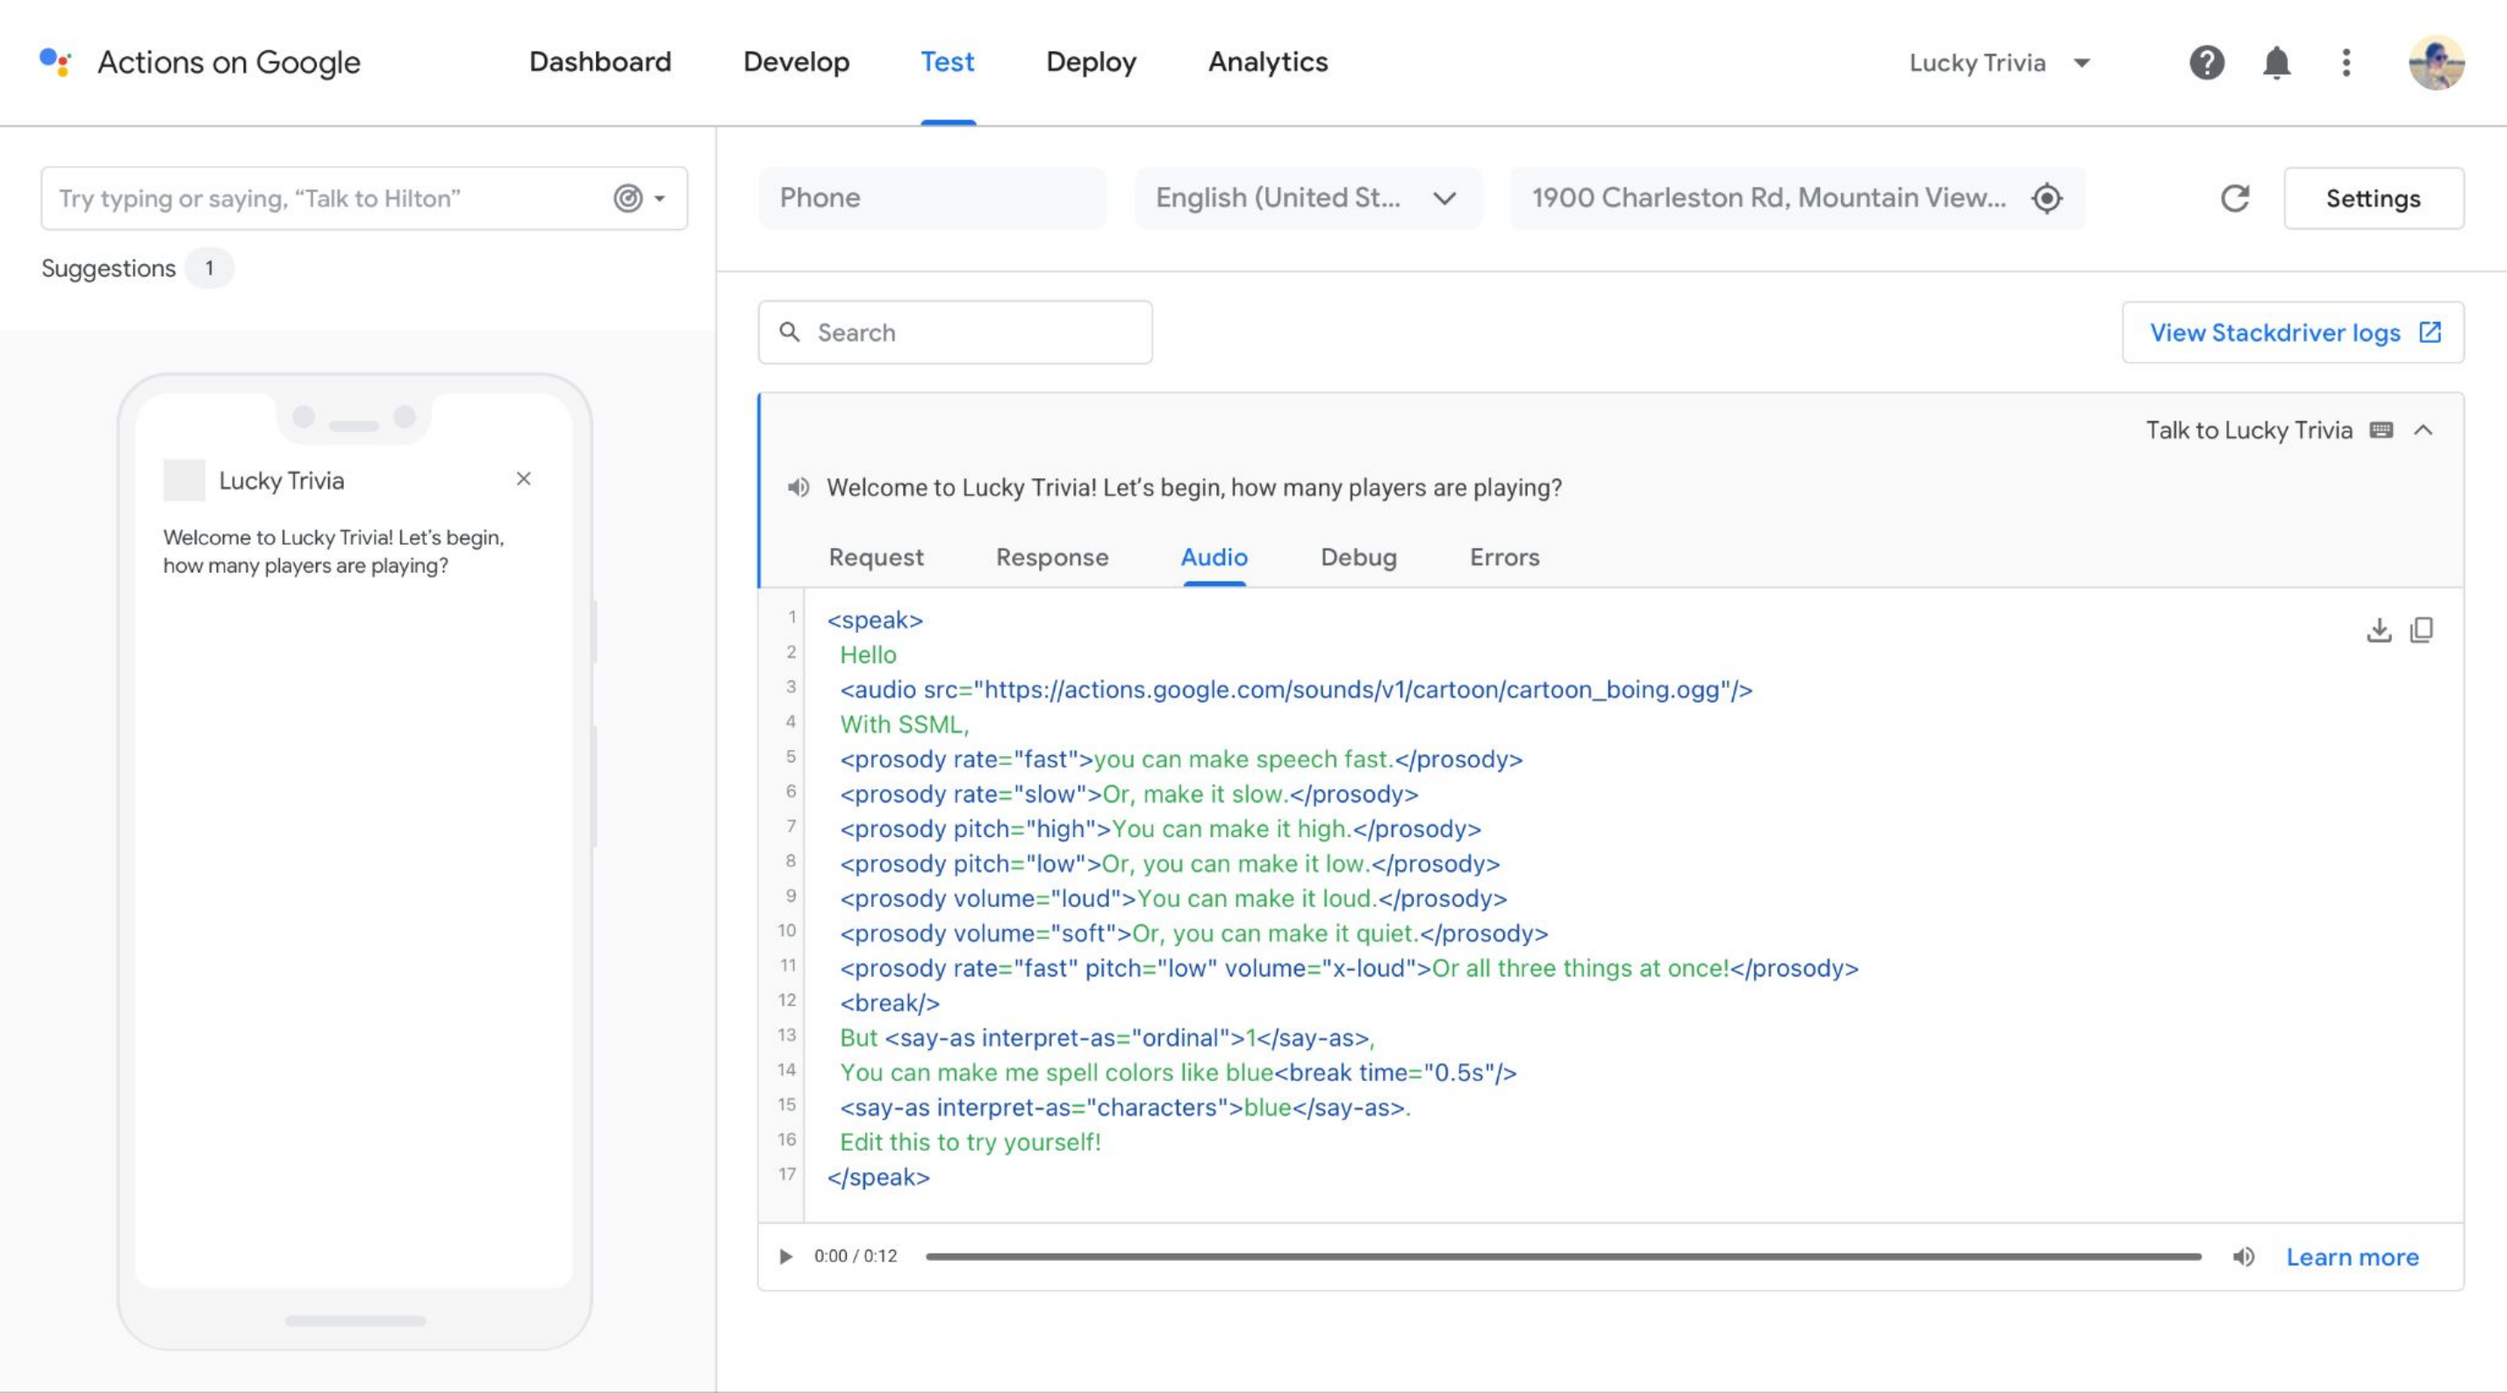This screenshot has width=2507, height=1393.
Task: Open the Lucky Trivia project dropdown
Action: click(x=1999, y=62)
